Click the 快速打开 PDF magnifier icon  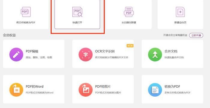pos(77,12)
